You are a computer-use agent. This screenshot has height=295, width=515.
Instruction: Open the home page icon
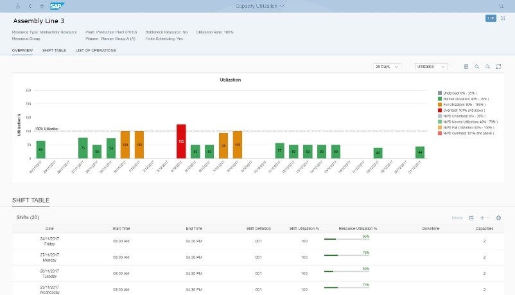click(42, 6)
